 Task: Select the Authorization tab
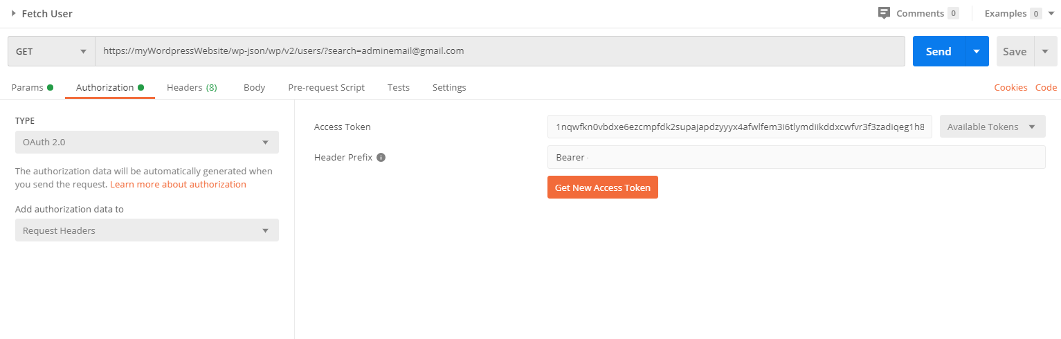[109, 88]
